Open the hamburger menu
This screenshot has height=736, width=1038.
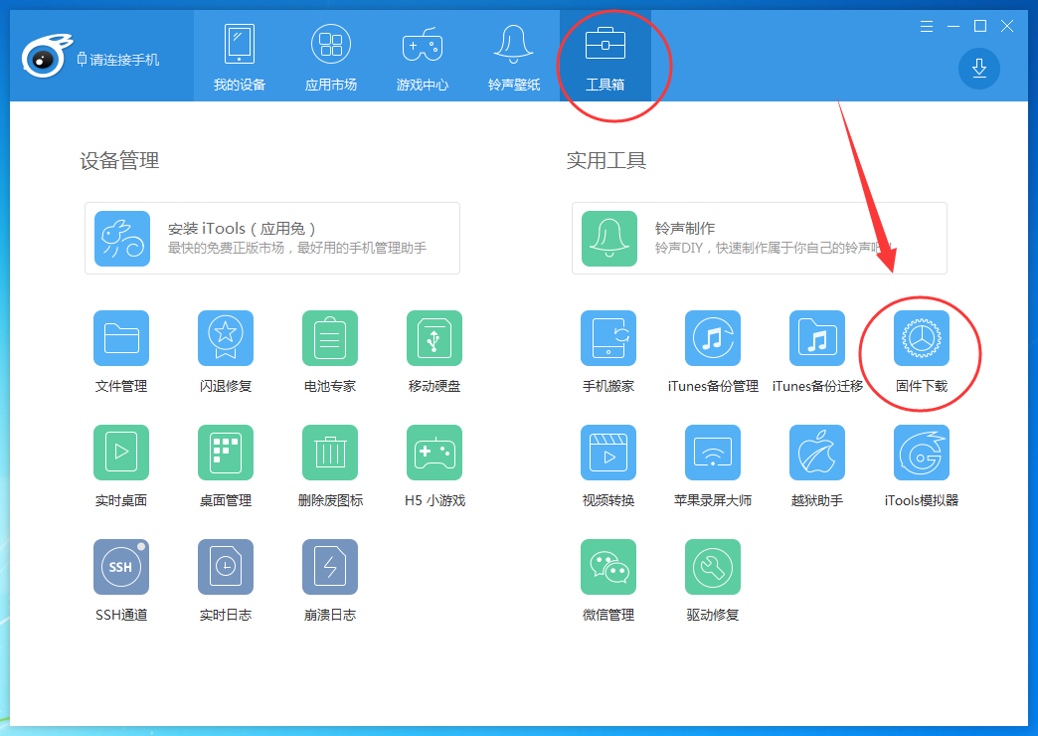926,26
